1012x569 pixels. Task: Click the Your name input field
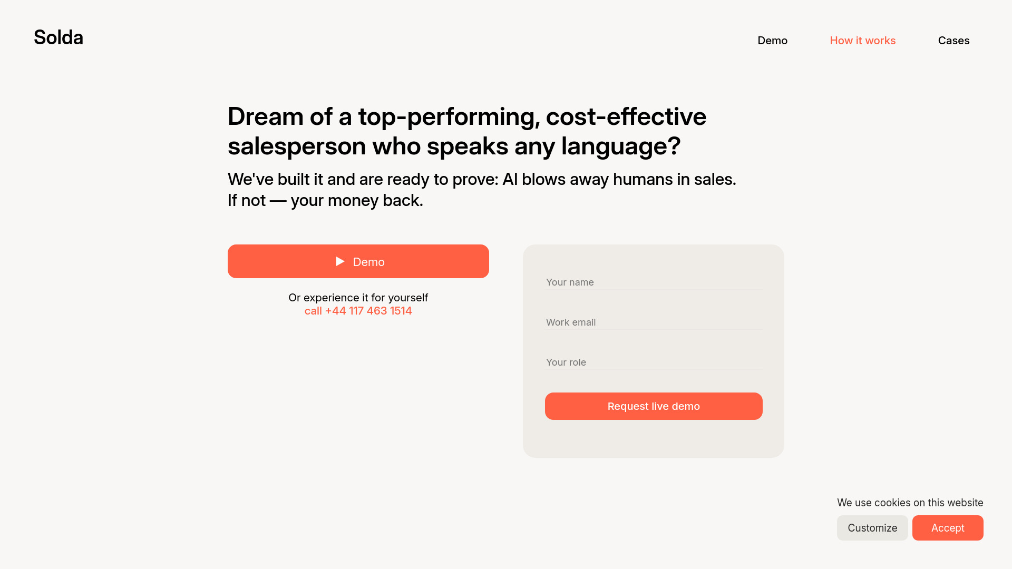654,281
